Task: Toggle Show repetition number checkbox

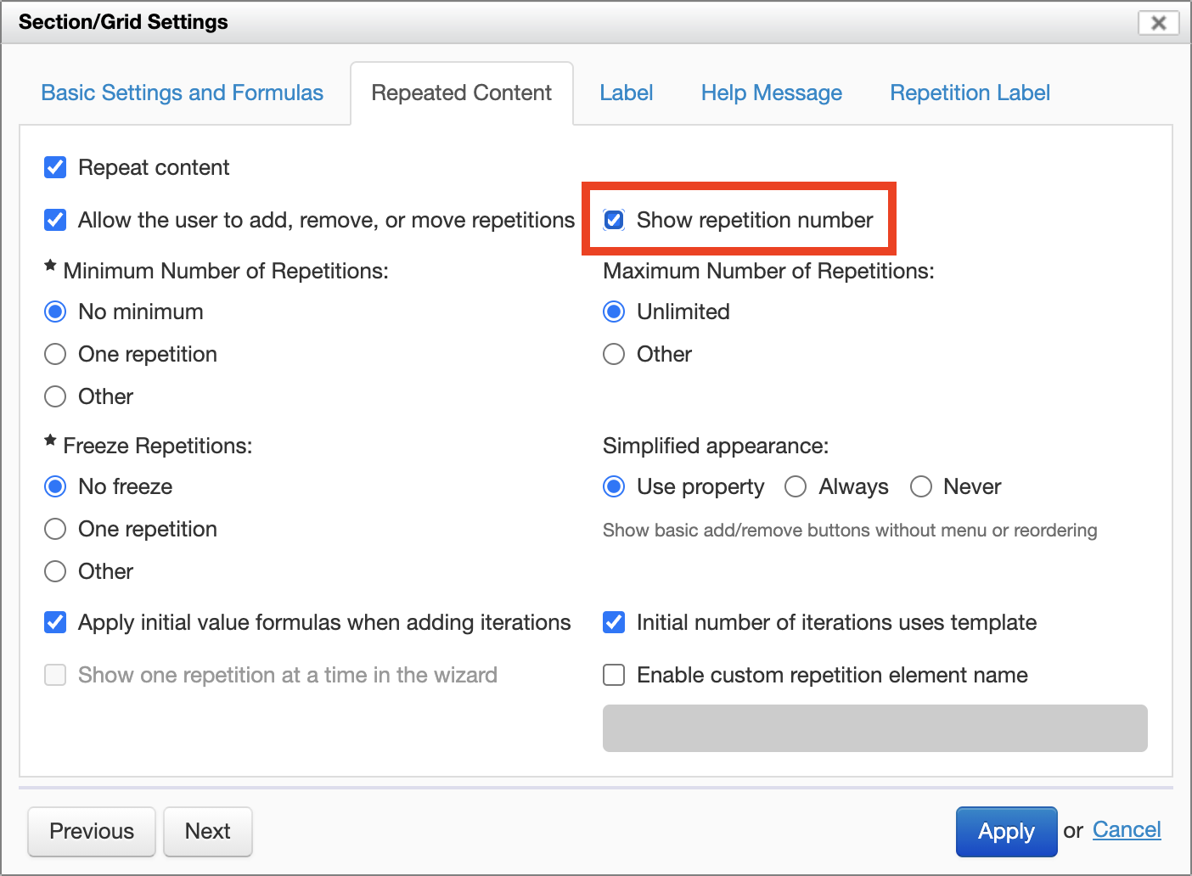Action: point(614,220)
